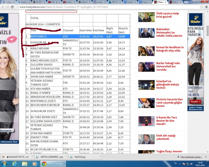Click the browser Back arrow
This screenshot has width=209, height=167.
tap(3, 7)
